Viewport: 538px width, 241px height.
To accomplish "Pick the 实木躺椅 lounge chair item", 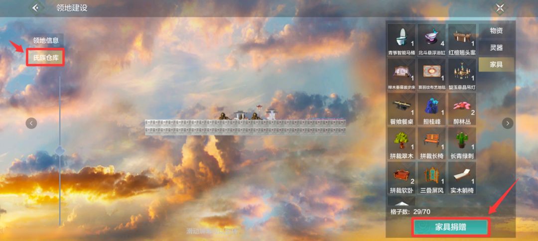I will 462,178.
